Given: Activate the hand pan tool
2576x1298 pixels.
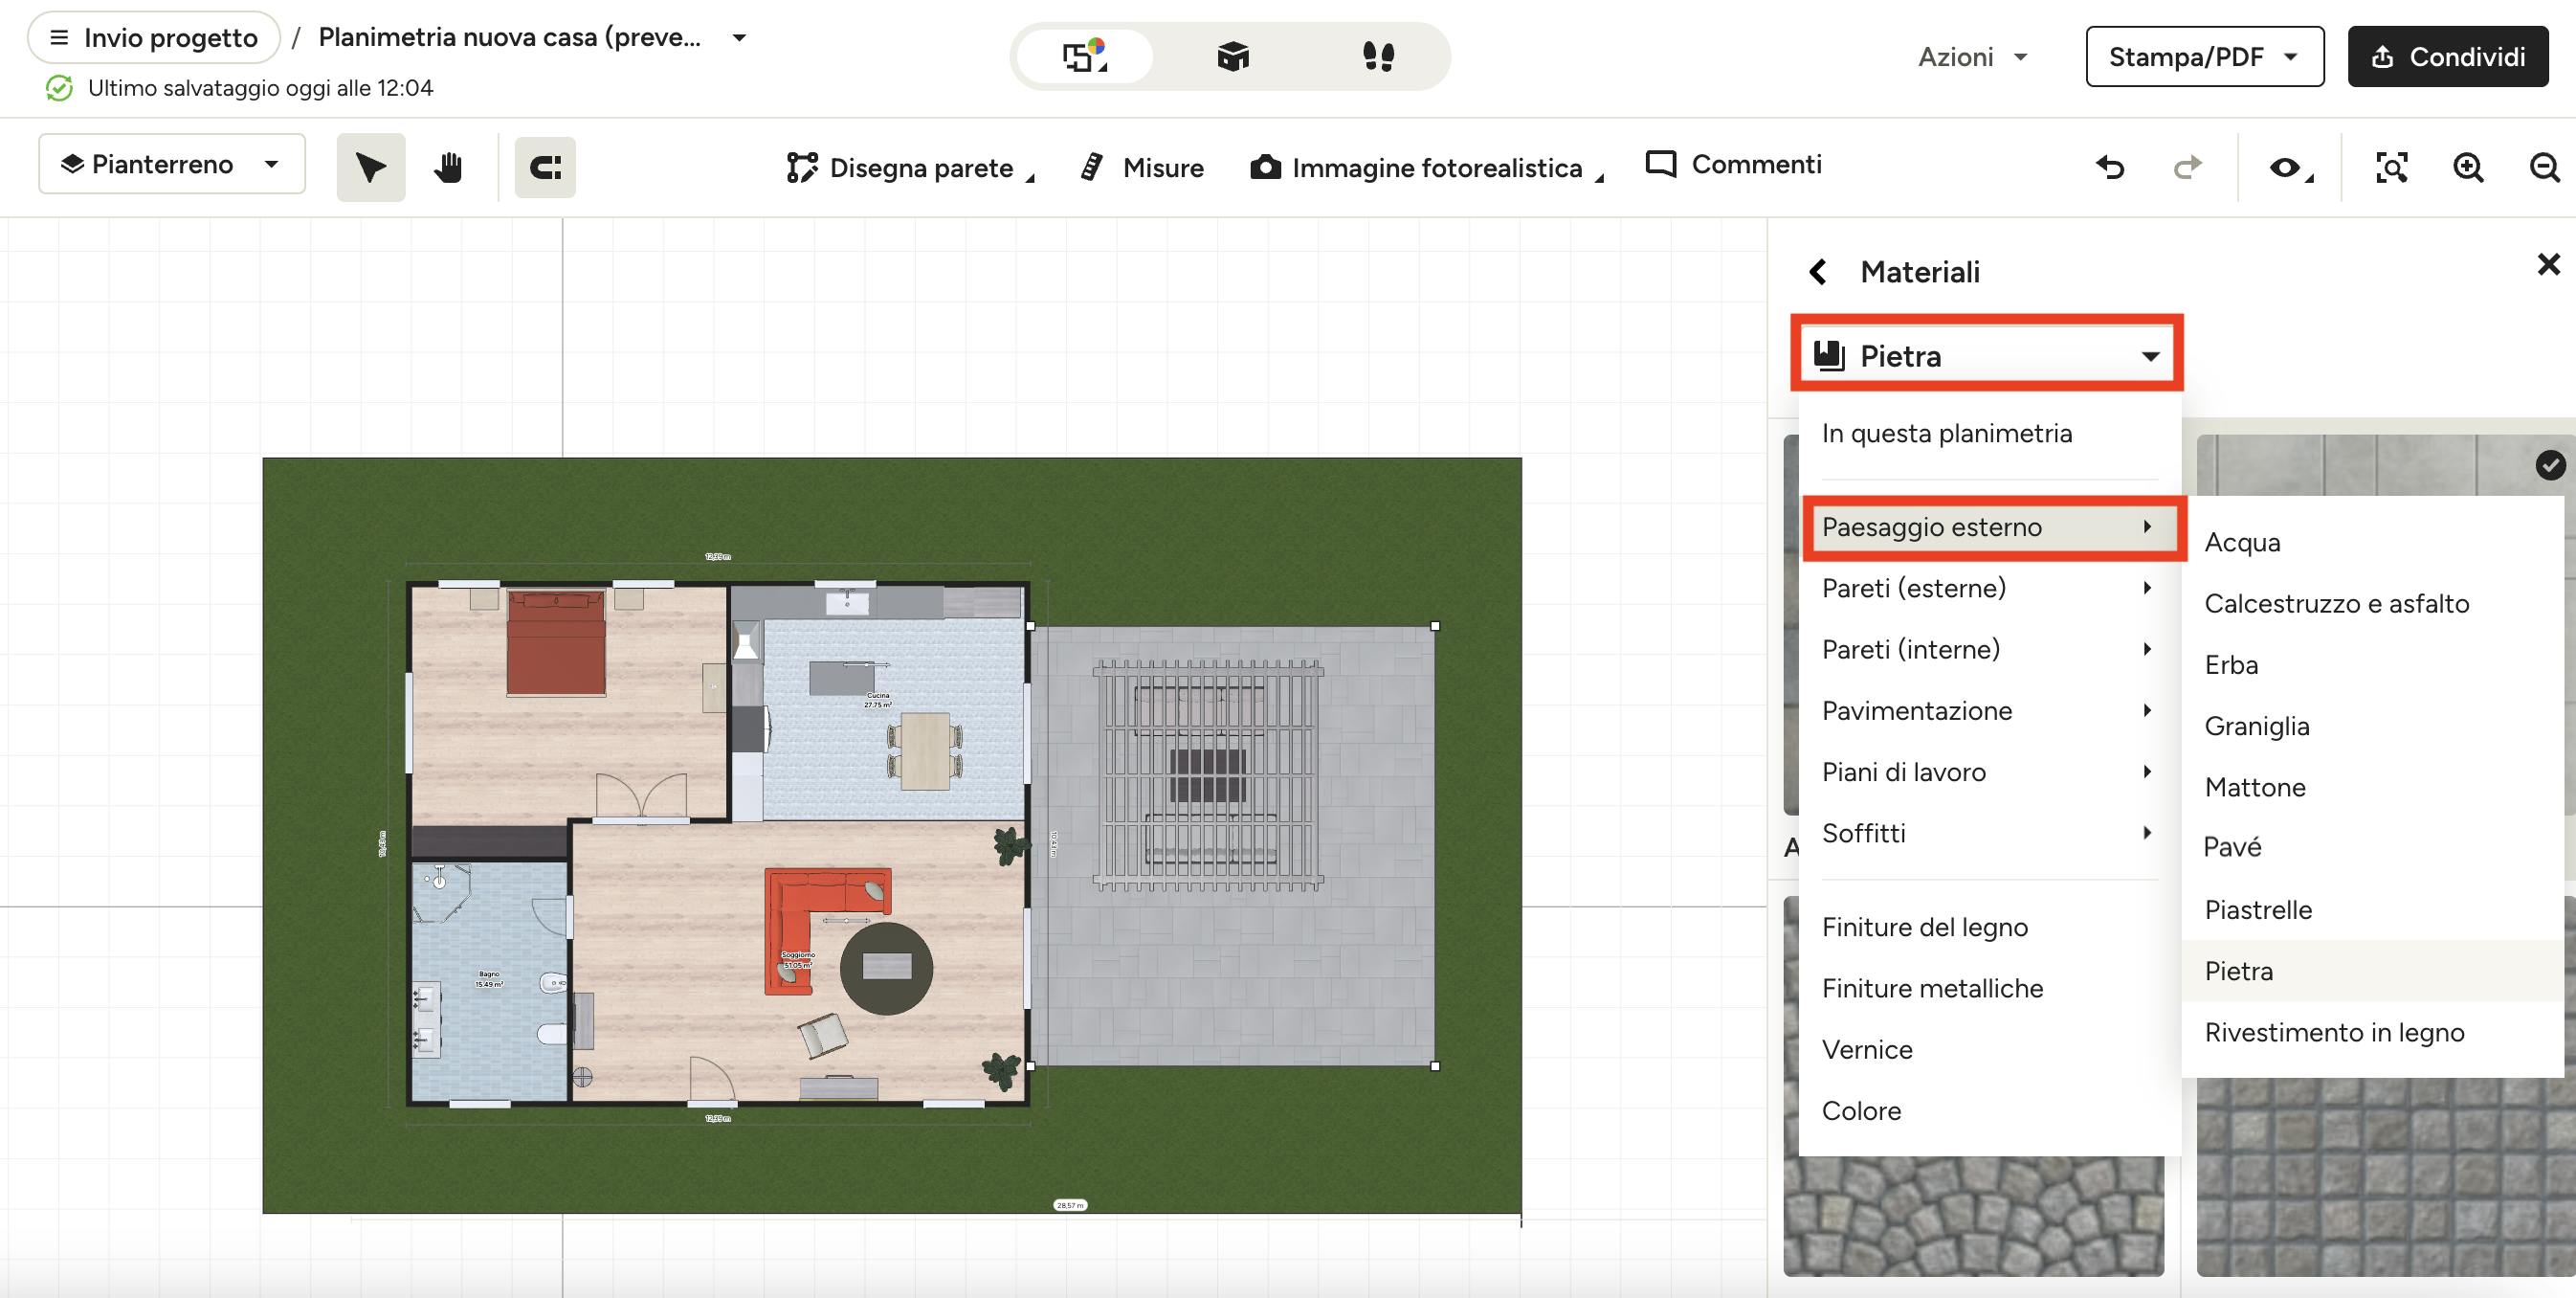Looking at the screenshot, I should (448, 167).
